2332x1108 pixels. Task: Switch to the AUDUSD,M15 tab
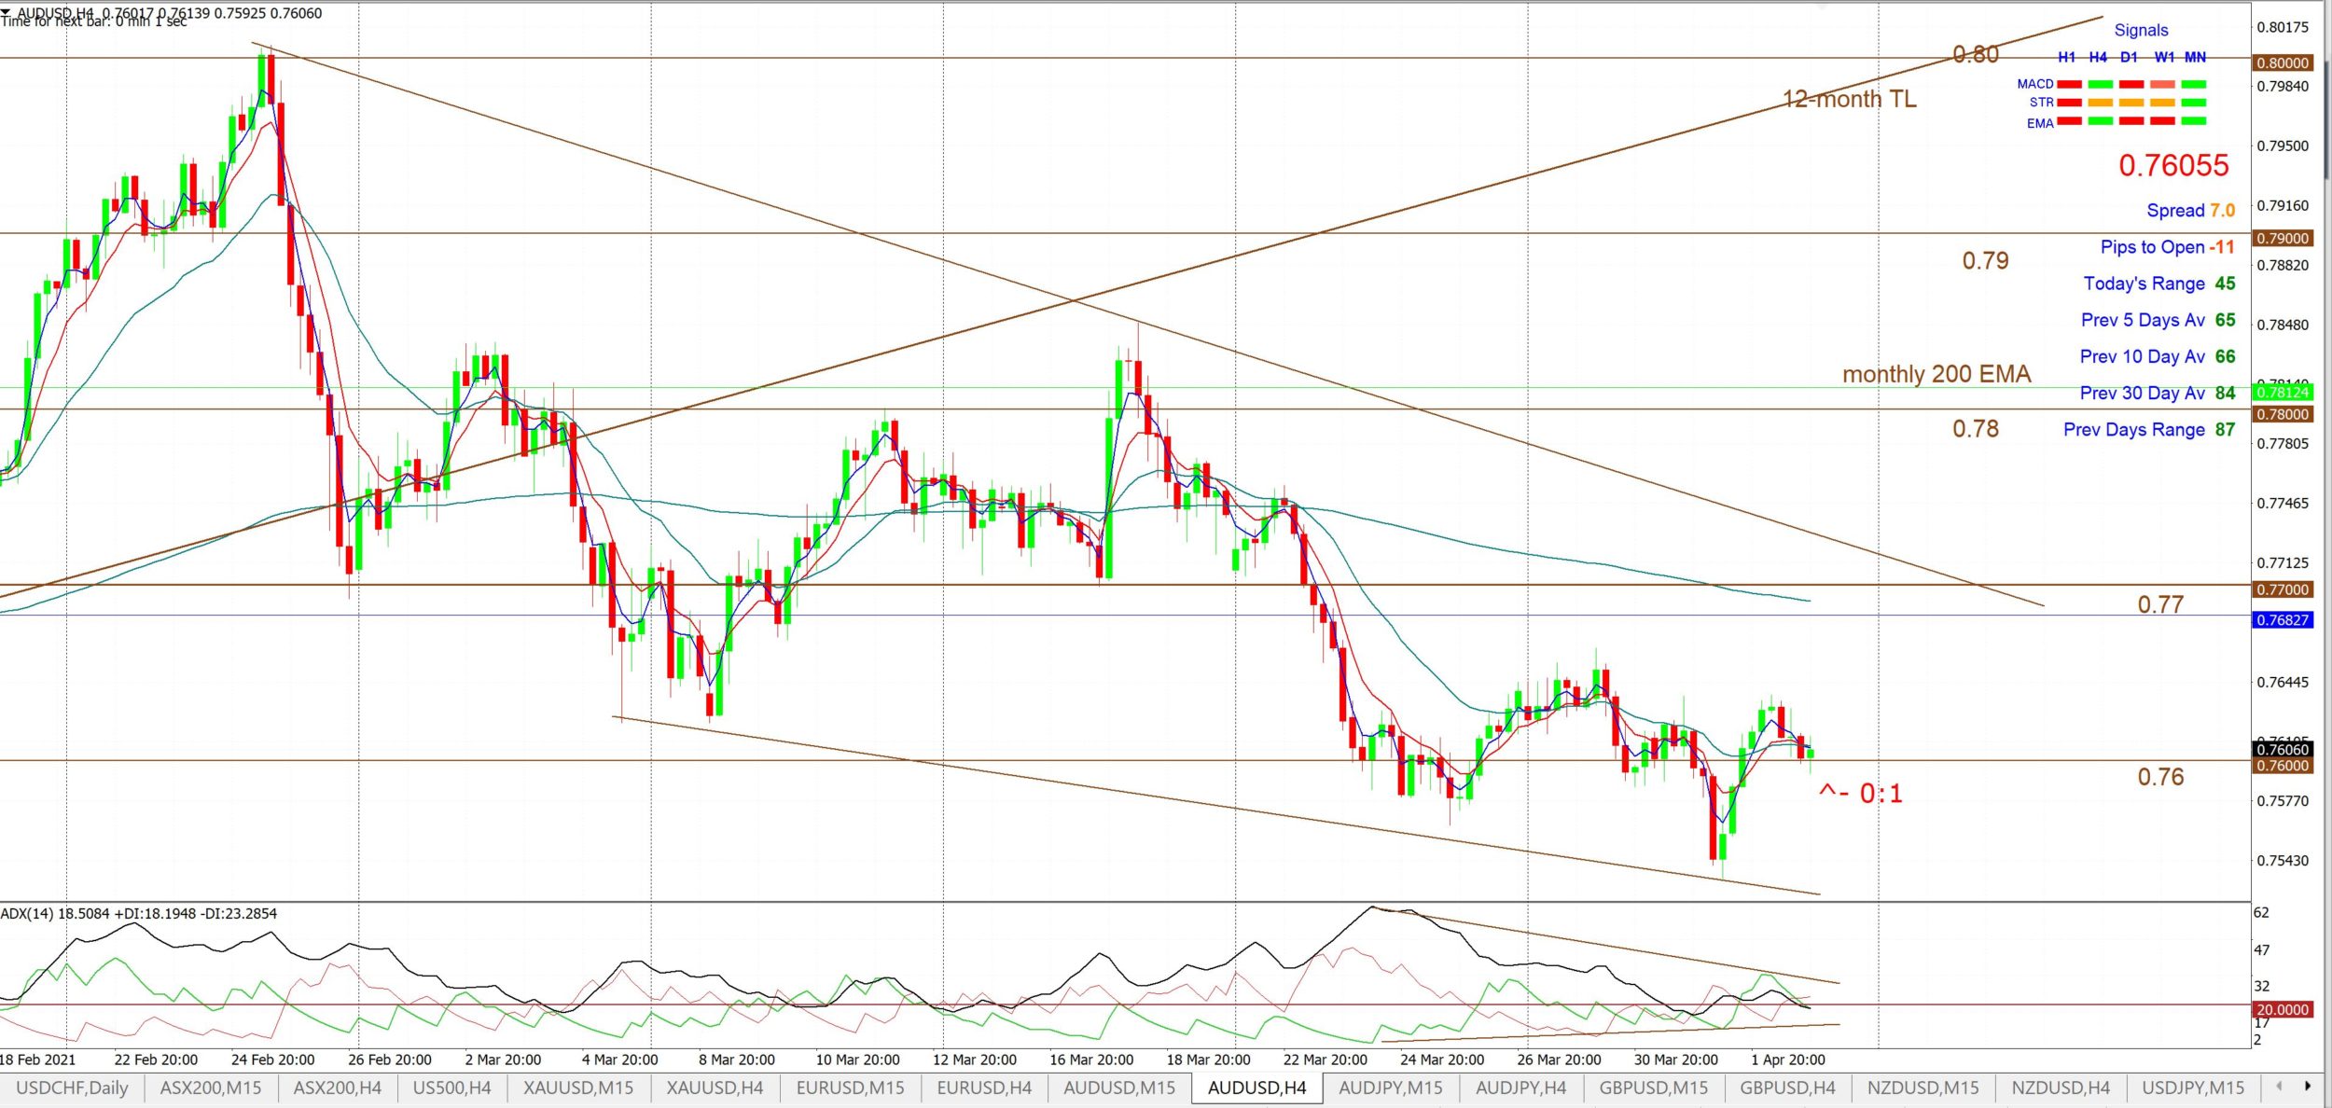(x=1119, y=1087)
